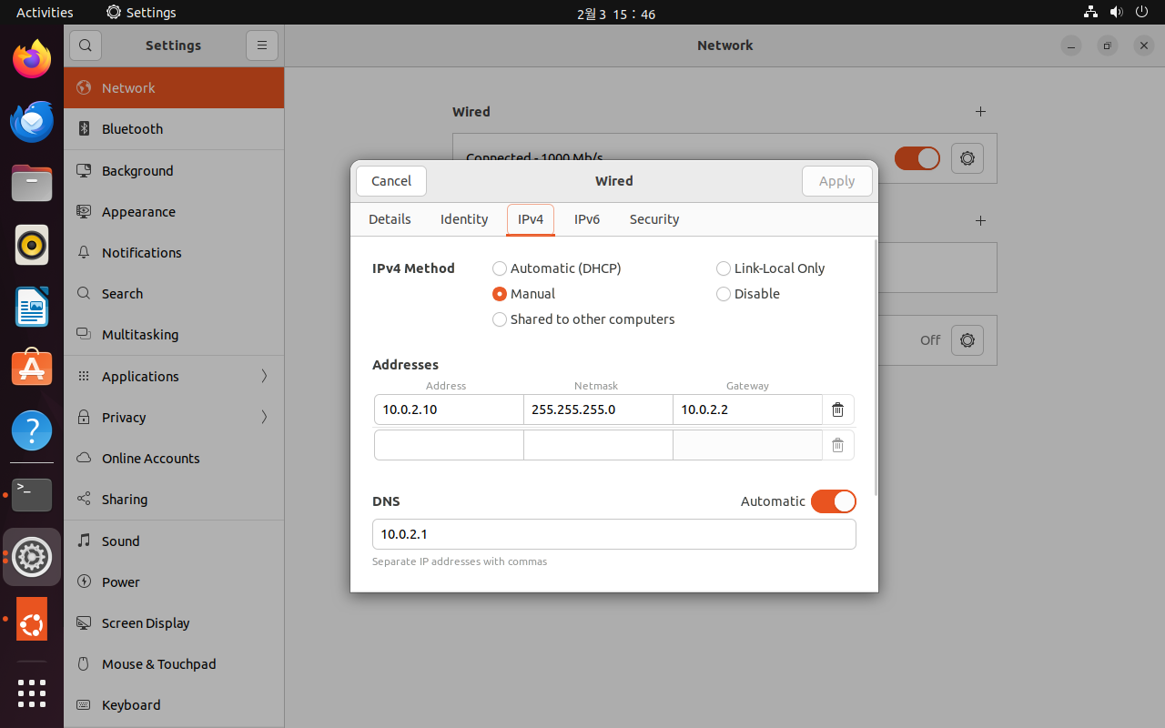Image resolution: width=1165 pixels, height=728 pixels.
Task: Click the Settings gear in dock
Action: (32, 556)
